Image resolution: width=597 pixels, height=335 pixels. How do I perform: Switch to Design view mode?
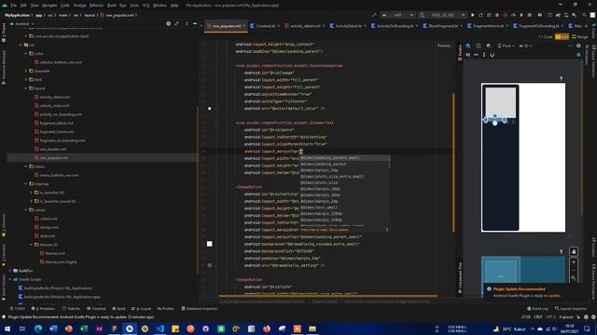(x=580, y=37)
